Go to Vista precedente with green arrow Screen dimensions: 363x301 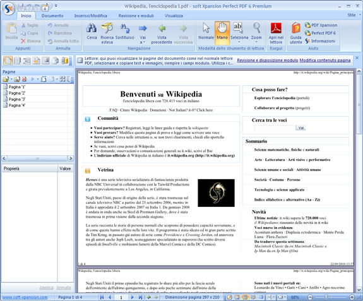tap(162, 33)
